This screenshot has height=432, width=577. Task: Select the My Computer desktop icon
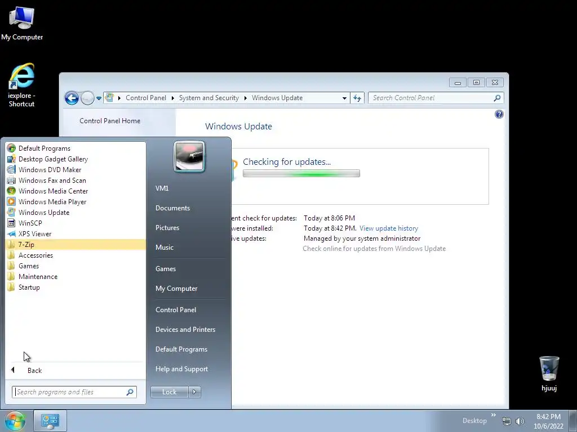click(x=22, y=23)
